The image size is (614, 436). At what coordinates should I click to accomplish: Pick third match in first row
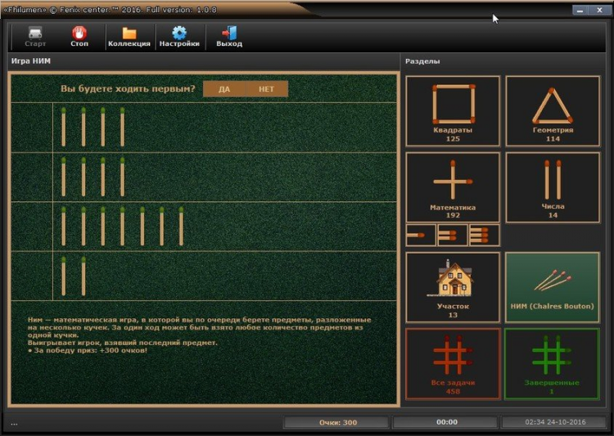[102, 127]
